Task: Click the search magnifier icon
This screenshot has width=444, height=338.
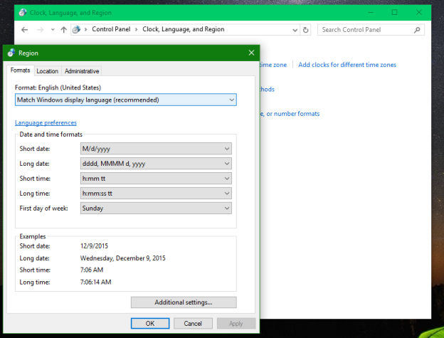Action: tap(415, 30)
